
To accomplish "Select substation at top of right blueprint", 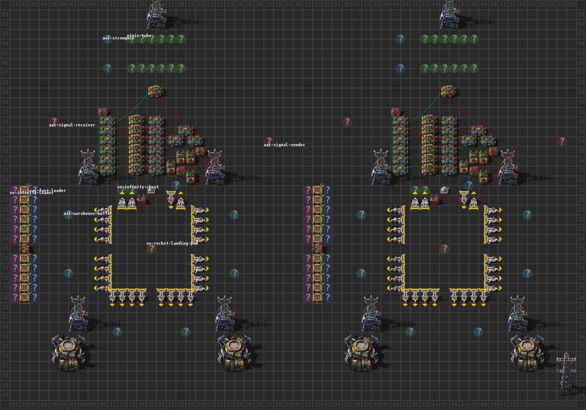I will (x=450, y=15).
